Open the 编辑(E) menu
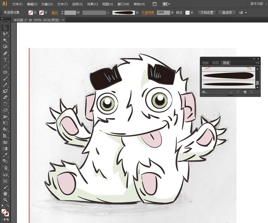The height and width of the screenshot is (223, 268). tap(32, 4)
